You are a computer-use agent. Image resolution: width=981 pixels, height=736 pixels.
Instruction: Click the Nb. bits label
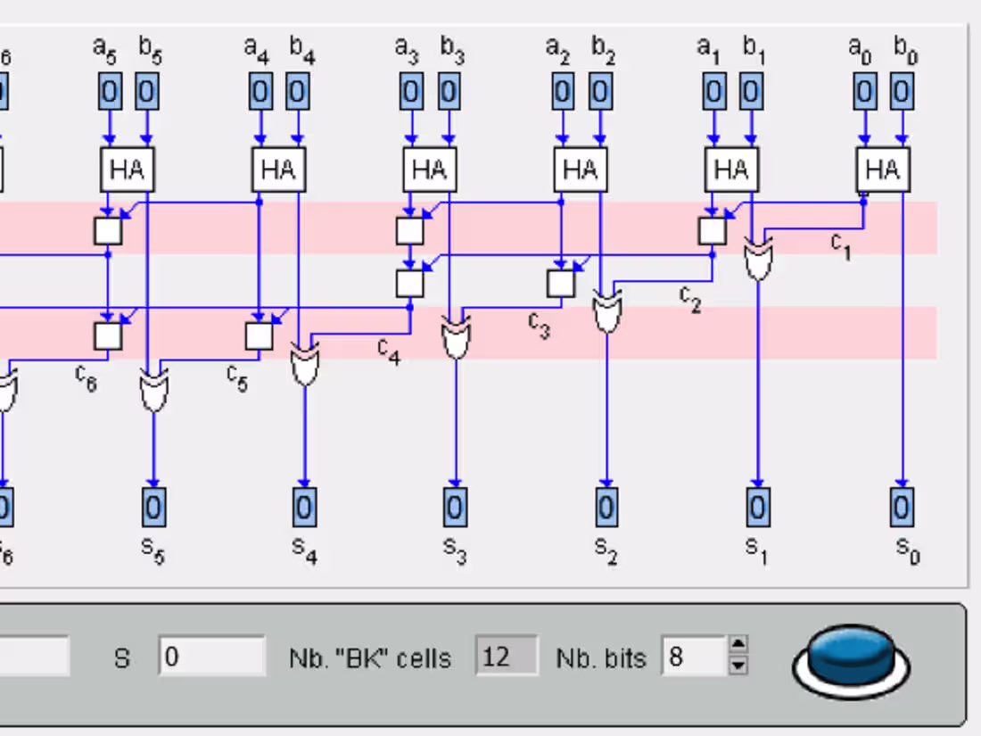coord(601,658)
